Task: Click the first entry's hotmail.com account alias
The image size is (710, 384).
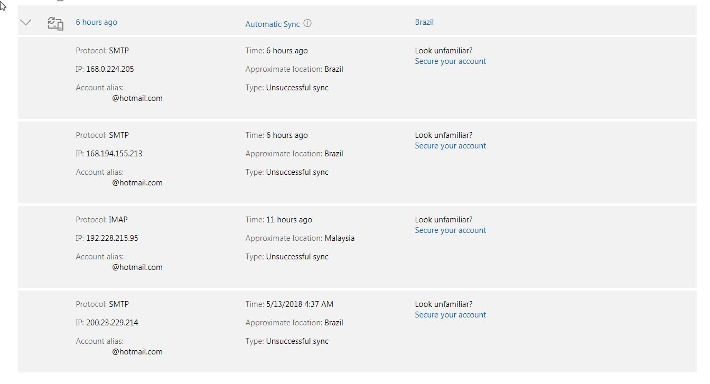Action: [x=137, y=98]
